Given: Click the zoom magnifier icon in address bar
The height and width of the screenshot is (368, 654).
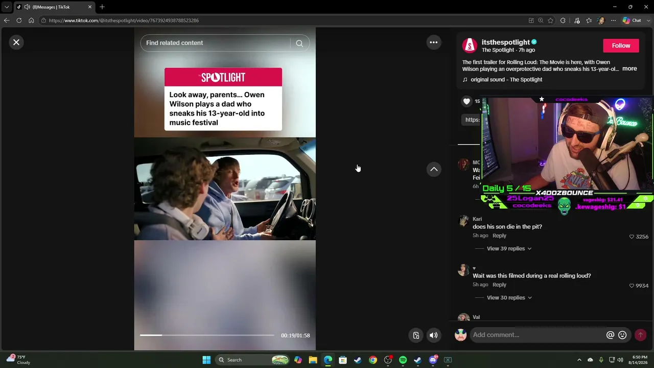Looking at the screenshot, I should coord(541,20).
